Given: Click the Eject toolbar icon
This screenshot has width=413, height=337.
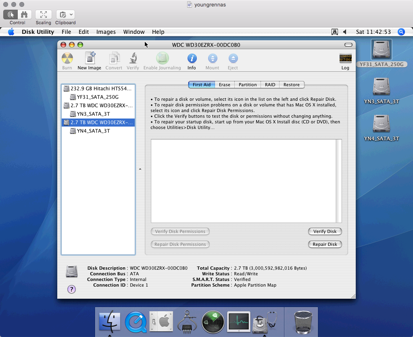Looking at the screenshot, I should [233, 61].
